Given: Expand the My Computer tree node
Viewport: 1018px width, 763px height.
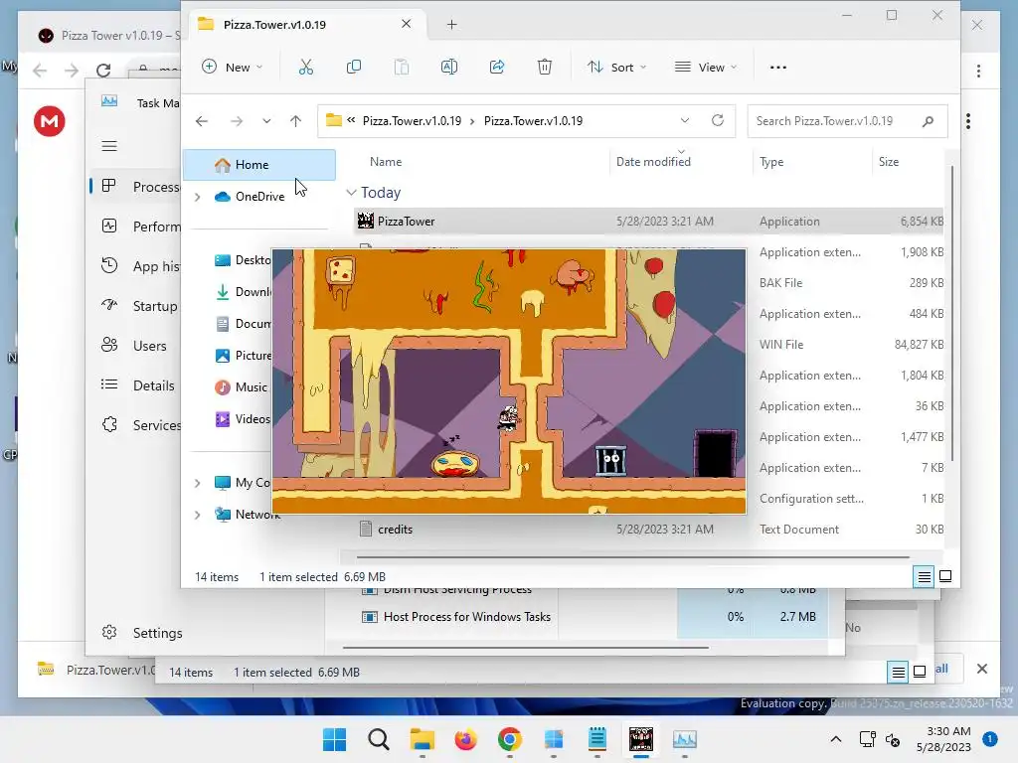Looking at the screenshot, I should [198, 483].
